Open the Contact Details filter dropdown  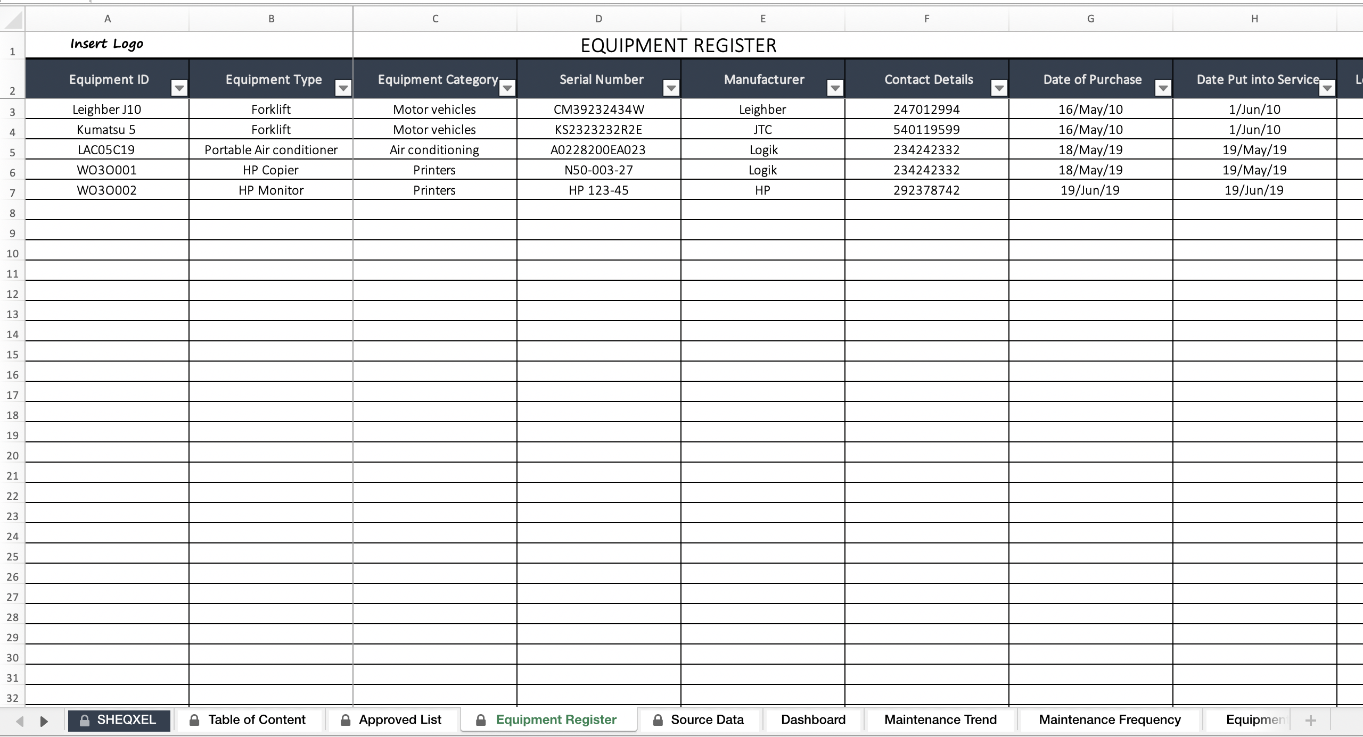coord(999,88)
